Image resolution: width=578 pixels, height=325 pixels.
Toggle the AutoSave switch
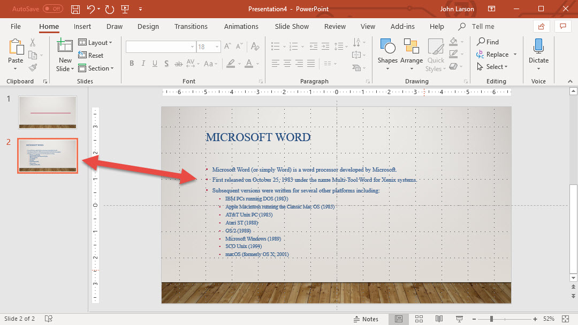point(52,9)
